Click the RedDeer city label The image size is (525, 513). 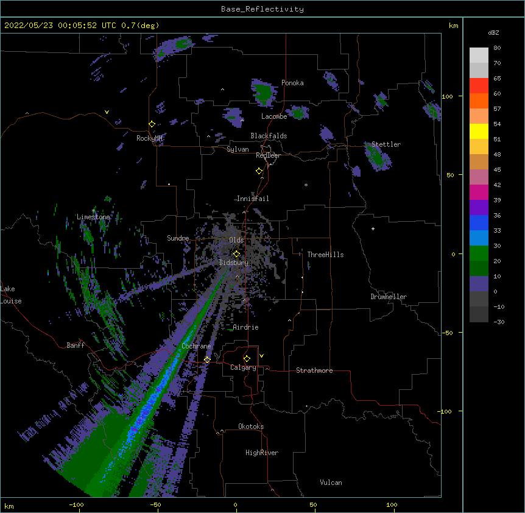click(268, 155)
